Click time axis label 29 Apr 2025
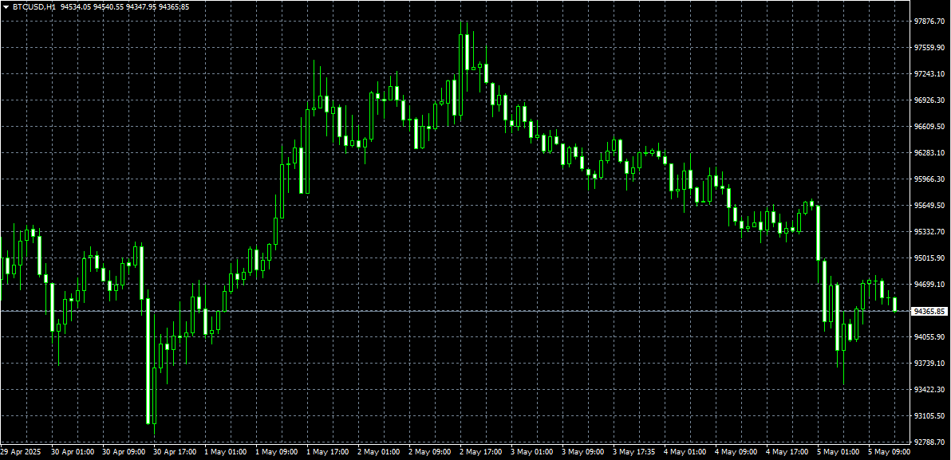 pos(19,452)
